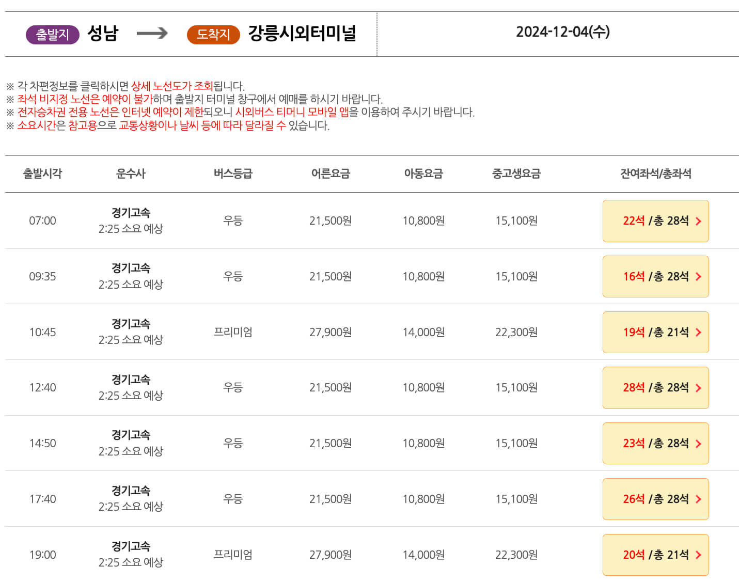Click the 22석/총 28석 availability button

pos(655,221)
